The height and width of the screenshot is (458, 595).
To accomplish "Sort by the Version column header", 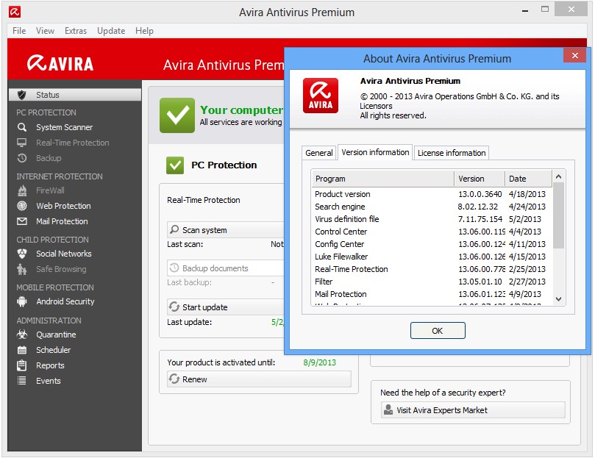I will coord(480,179).
